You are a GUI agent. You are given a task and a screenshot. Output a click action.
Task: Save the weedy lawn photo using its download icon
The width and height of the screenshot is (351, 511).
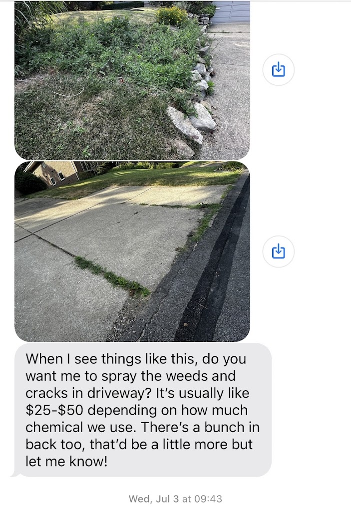[278, 70]
